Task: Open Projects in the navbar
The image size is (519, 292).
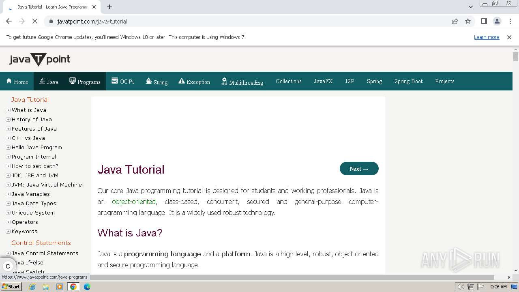Action: pos(444,81)
